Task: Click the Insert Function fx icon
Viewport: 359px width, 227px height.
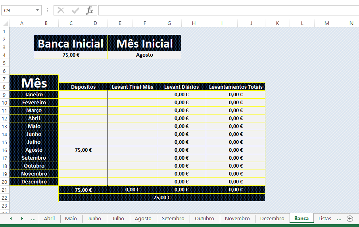Action: (89, 10)
